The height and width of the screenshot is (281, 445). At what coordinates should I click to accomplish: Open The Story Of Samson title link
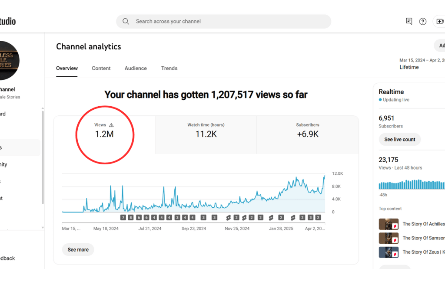point(424,238)
